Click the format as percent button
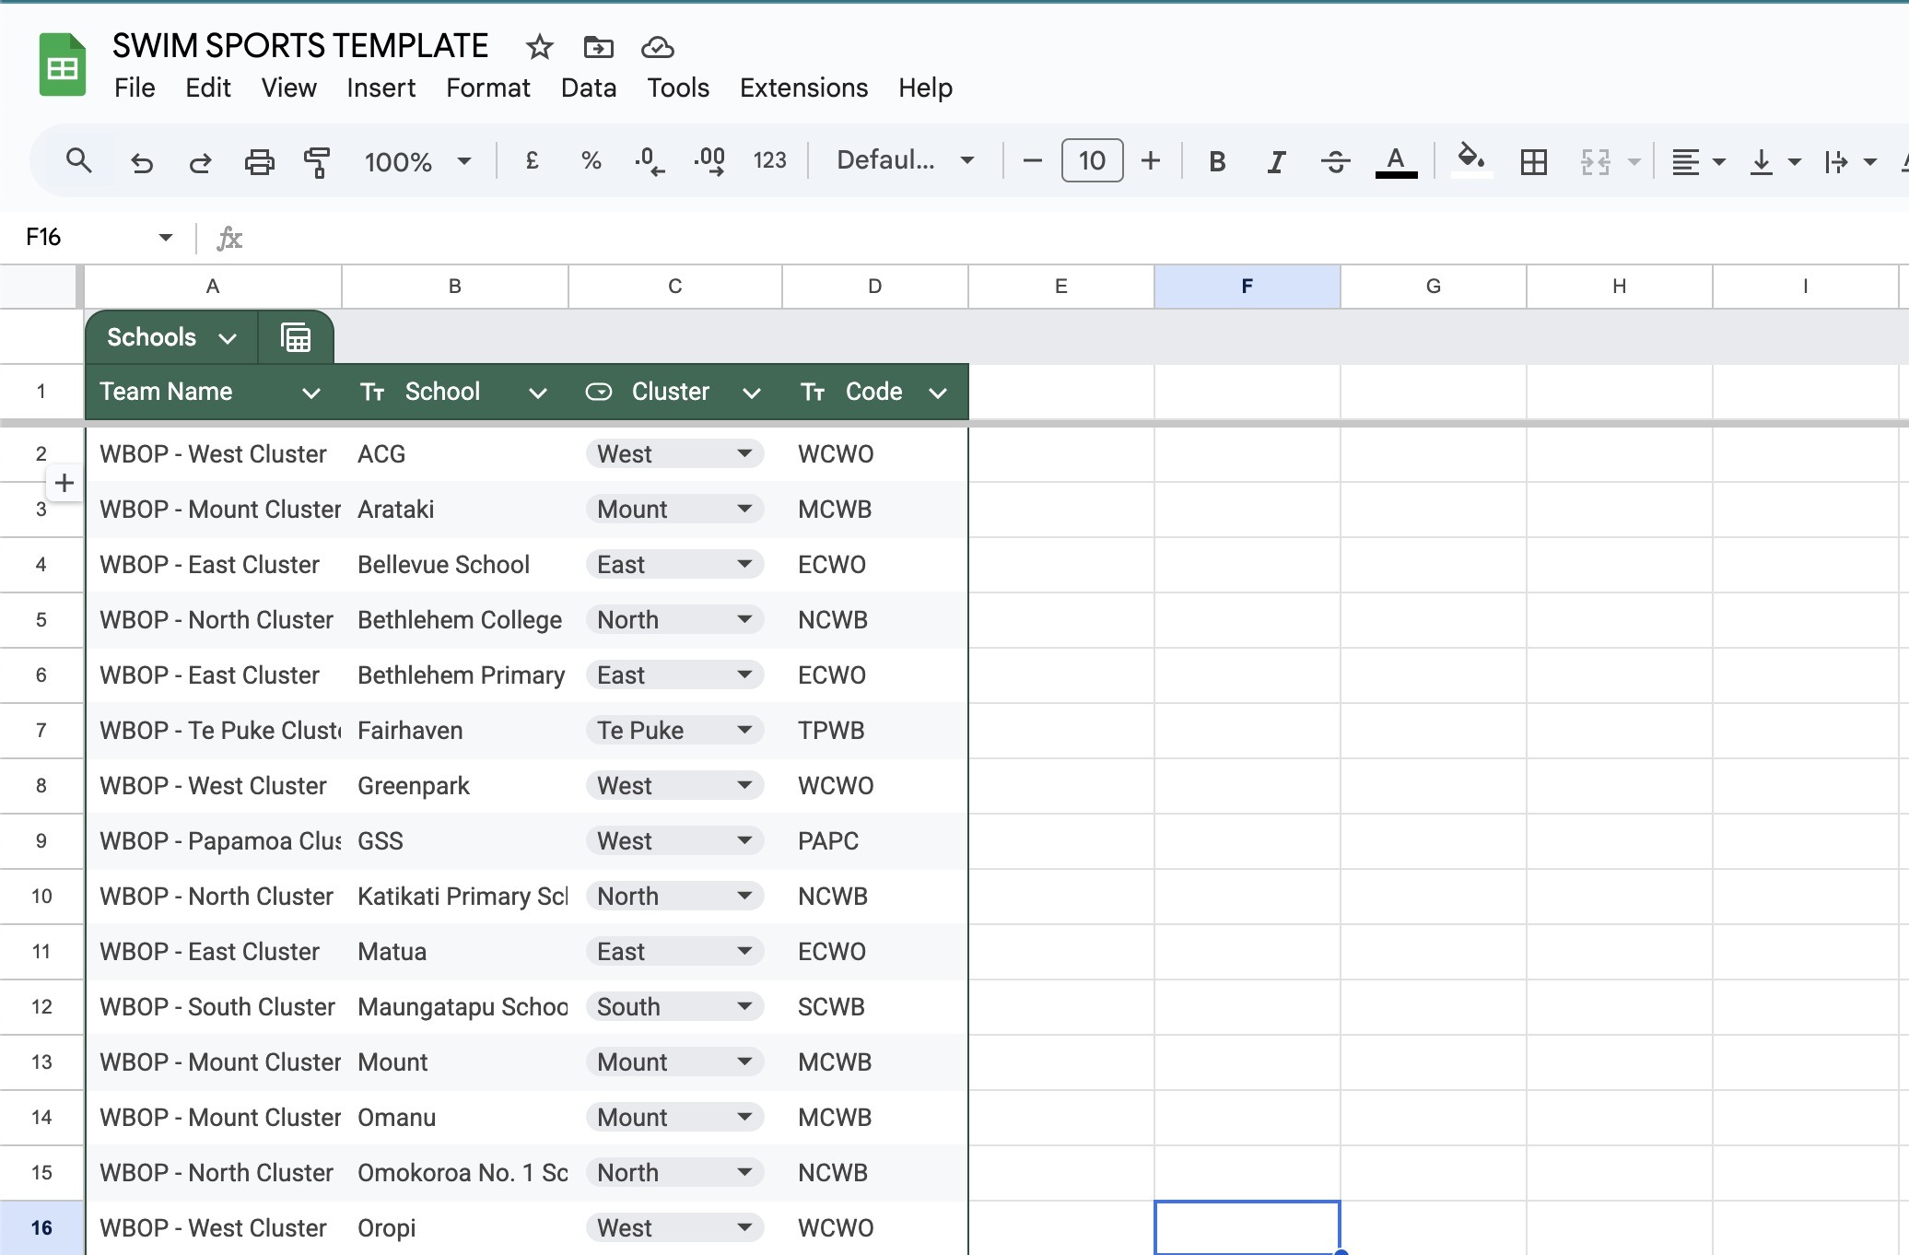Viewport: 1909px width, 1255px height. click(x=591, y=161)
